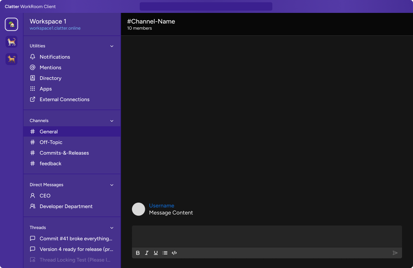This screenshot has height=268, width=413.
Task: Click the Send message icon
Action: (x=395, y=253)
